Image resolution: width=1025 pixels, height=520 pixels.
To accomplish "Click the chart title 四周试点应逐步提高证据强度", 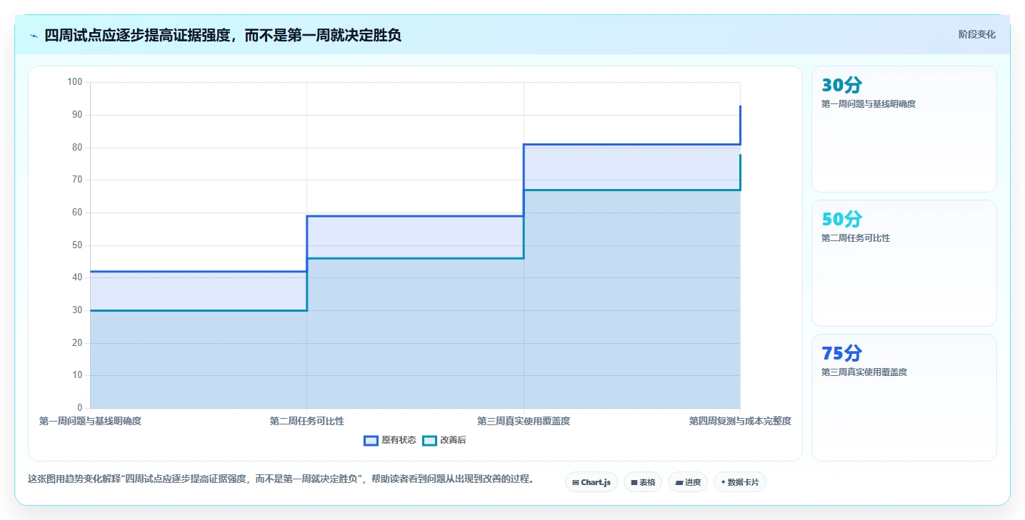I will click(223, 35).
